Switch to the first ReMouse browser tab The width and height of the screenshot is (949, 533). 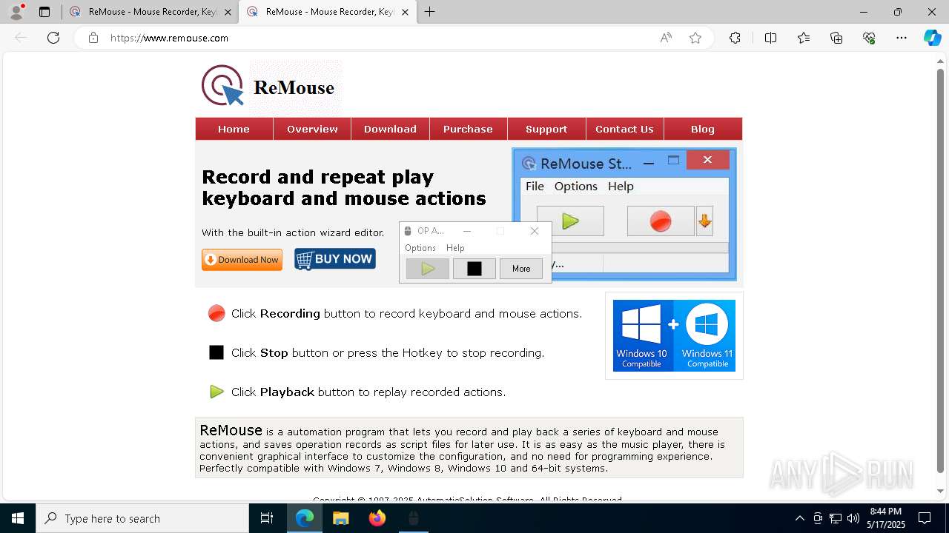tap(150, 12)
